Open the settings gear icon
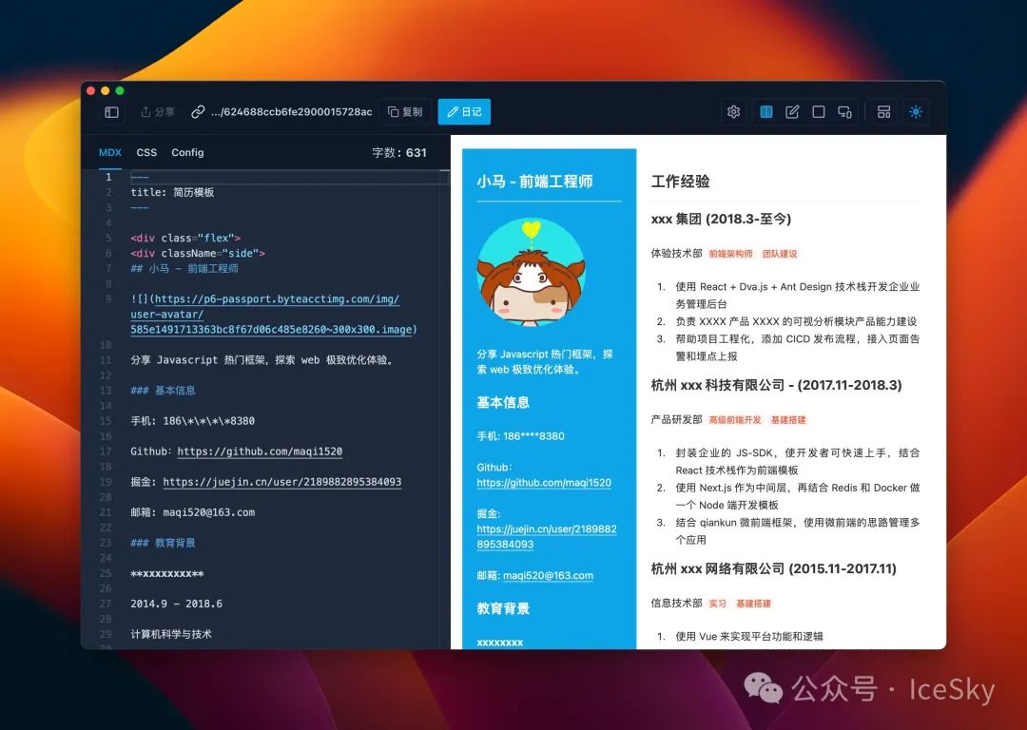Screen dimensions: 1027x730 733,112
